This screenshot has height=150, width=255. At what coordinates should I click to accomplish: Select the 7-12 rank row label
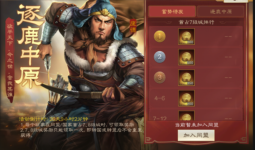[160, 118]
